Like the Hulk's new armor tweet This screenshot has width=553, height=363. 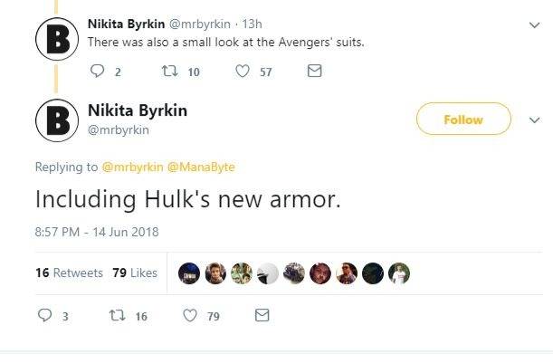(x=189, y=315)
